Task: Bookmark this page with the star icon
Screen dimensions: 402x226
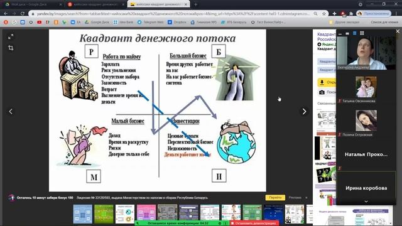Action: click(x=324, y=14)
